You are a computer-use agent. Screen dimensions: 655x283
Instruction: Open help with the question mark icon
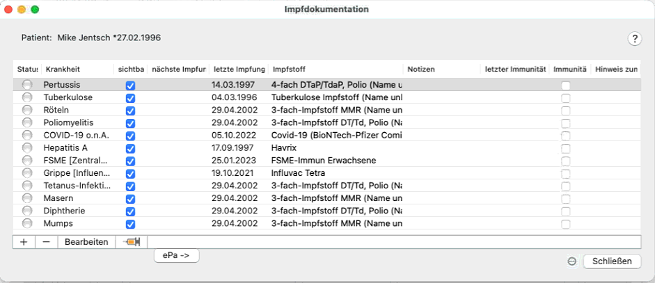(x=635, y=39)
